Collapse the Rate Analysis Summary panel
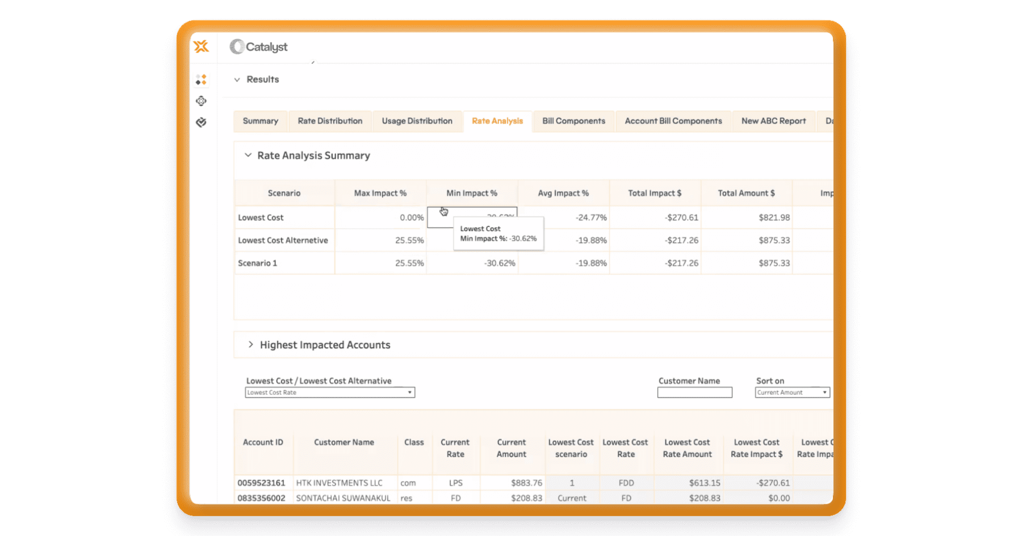 pyautogui.click(x=248, y=155)
